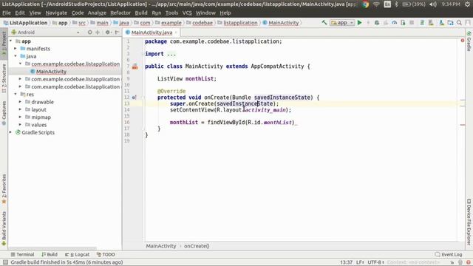This screenshot has height=266, width=473.
Task: Open the Analyze menu
Action: pyautogui.click(x=97, y=13)
